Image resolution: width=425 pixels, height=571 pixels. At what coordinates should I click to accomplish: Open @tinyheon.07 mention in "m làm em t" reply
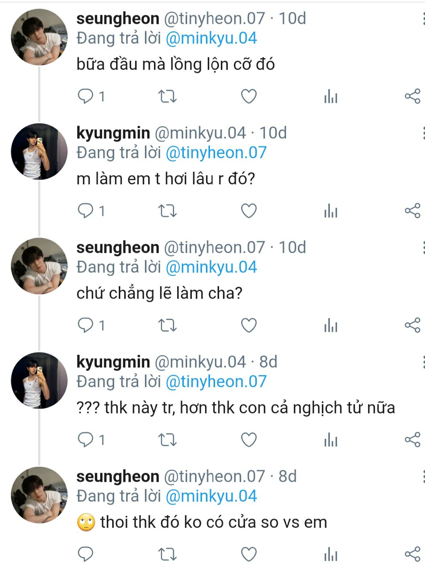click(x=216, y=153)
